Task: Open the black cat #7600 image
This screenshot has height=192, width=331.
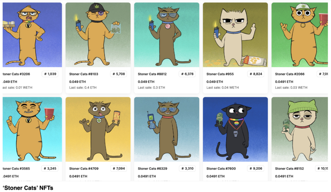Action: 235,129
